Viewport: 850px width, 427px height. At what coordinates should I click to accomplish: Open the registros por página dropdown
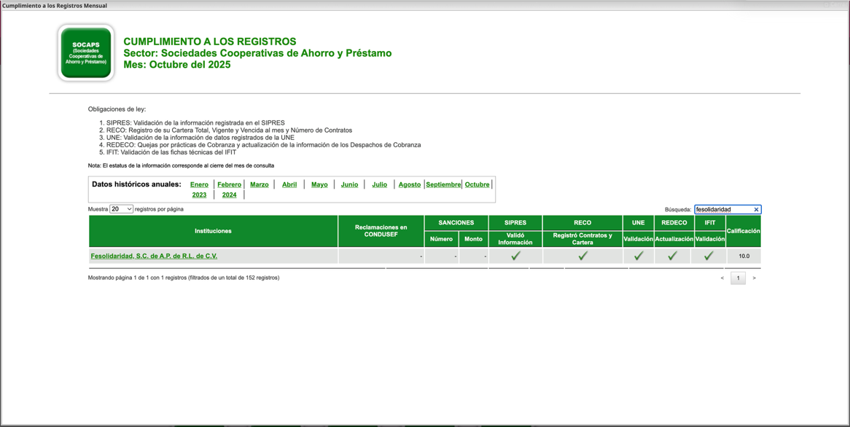[121, 209]
